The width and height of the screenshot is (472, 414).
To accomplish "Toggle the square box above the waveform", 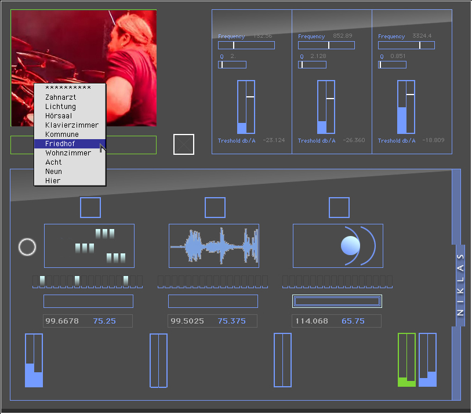I will tap(215, 208).
